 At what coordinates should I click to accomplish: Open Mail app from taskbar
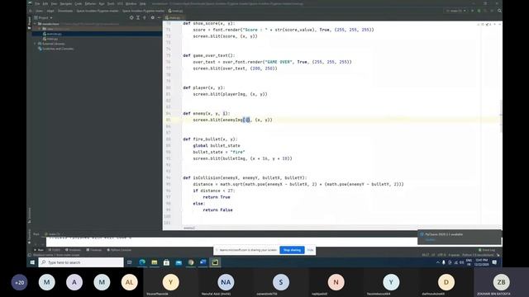point(179,262)
